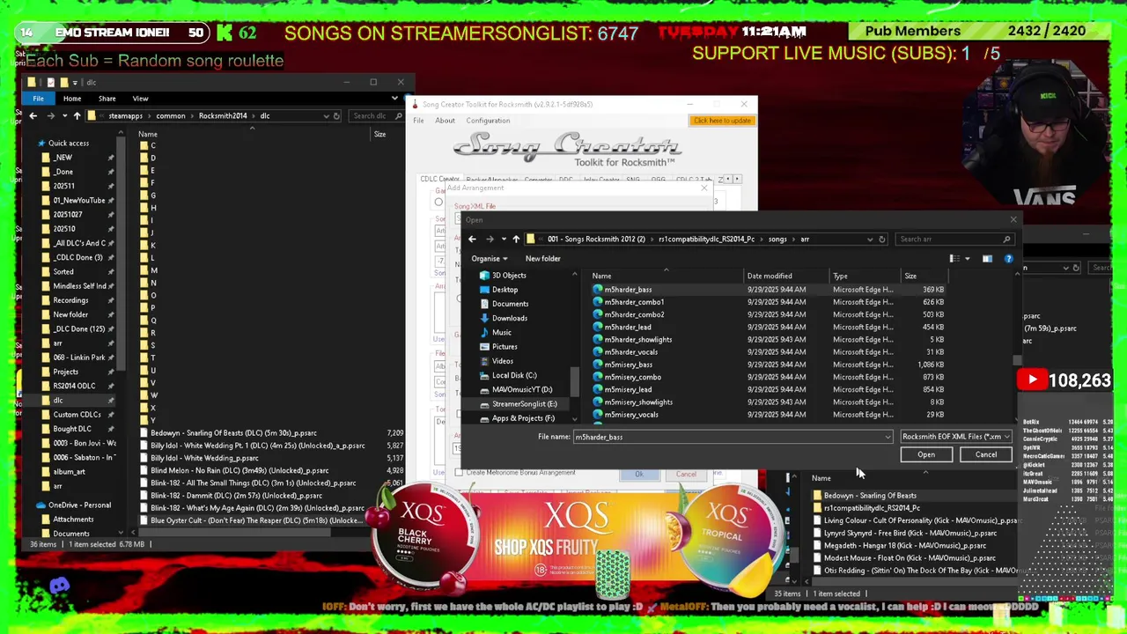The image size is (1127, 634).
Task: Go up one folder in Open dialog
Action: pos(516,239)
